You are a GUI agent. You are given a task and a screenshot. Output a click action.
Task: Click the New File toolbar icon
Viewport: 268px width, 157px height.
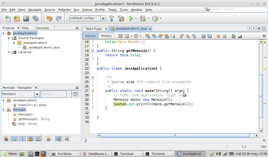(x=8, y=18)
